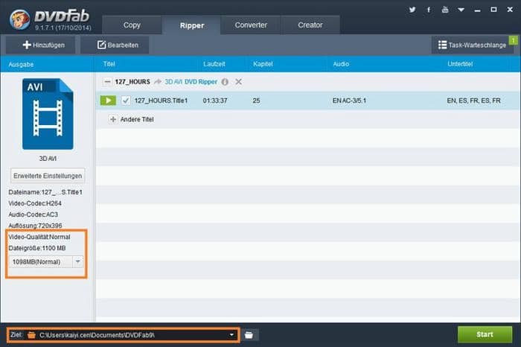The height and width of the screenshot is (347, 521).
Task: Browse for output folder icon
Action: (249, 334)
